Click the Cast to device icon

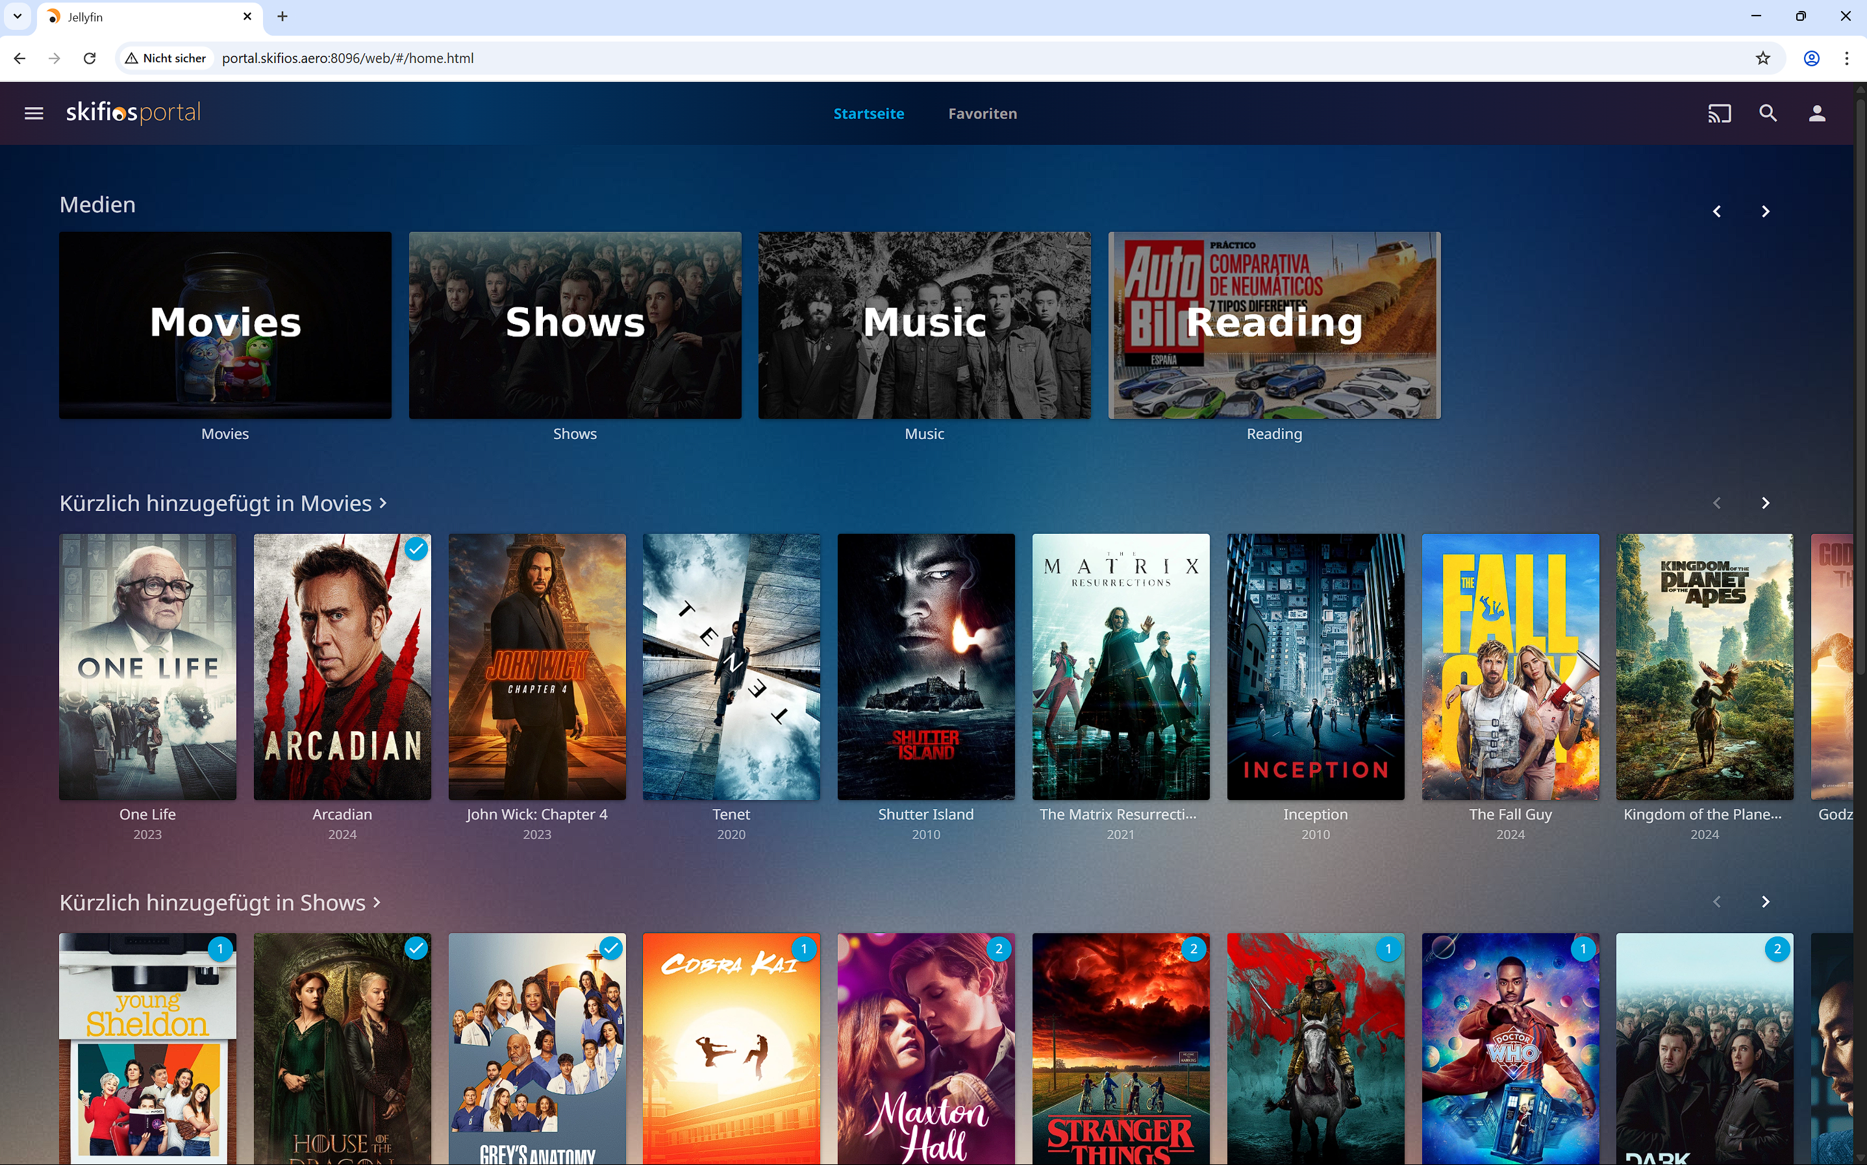pos(1719,113)
